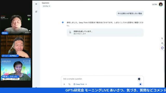Remove the Deep Think chip via X
The width and height of the screenshot is (166, 93).
click(86, 84)
